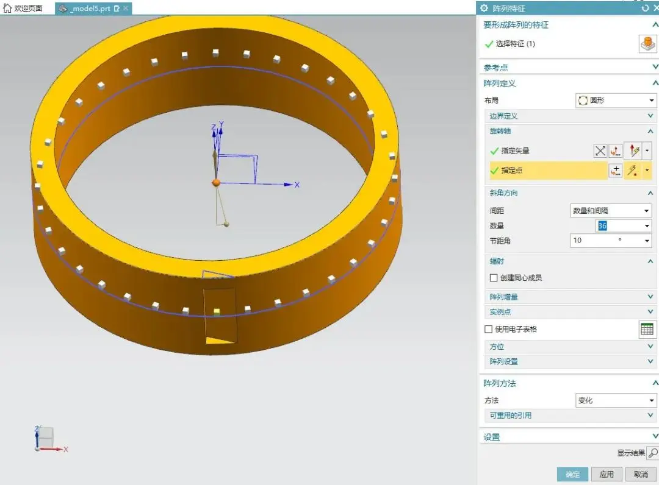The image size is (659, 485).
Task: Open the Method dropdown showing 变化
Action: (616, 400)
